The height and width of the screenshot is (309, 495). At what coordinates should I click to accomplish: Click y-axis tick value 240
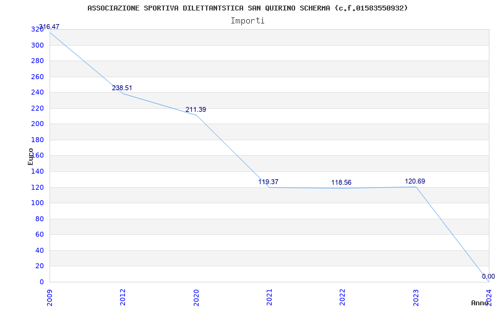tap(37, 92)
